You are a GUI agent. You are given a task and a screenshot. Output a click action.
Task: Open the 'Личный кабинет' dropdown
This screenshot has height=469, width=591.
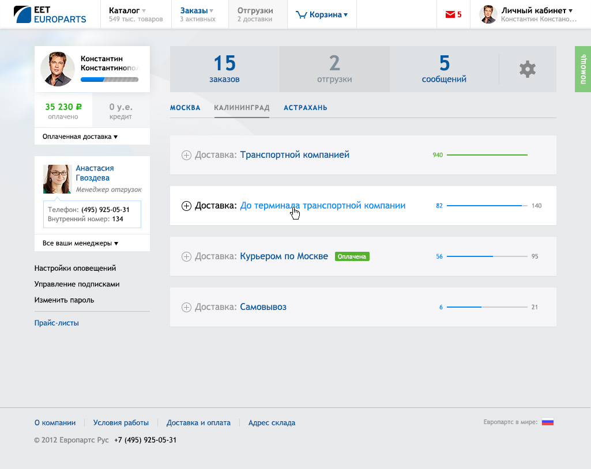coord(537,10)
